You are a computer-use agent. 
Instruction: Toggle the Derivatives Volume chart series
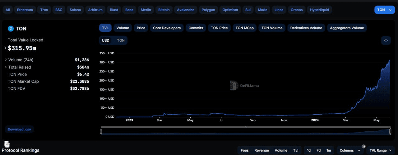click(x=306, y=28)
